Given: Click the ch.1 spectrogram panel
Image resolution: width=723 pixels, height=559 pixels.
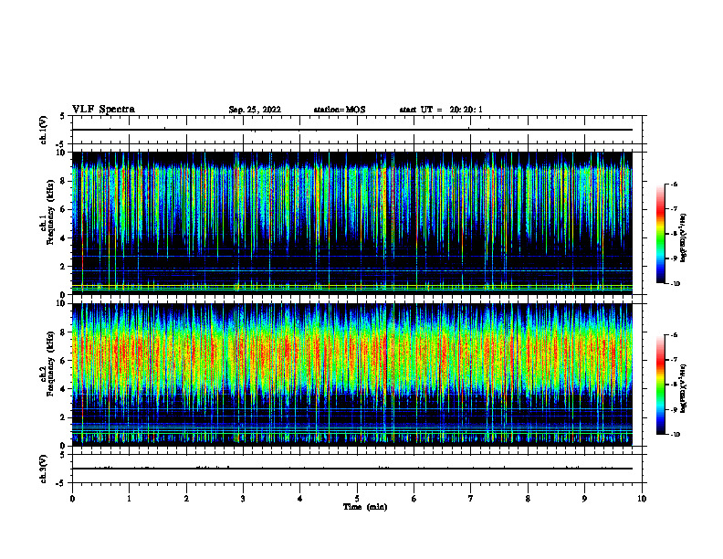Looking at the screenshot, I should point(352,223).
